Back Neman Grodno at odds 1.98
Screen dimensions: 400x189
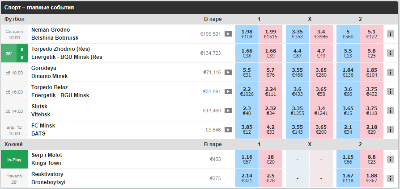pos(247,34)
